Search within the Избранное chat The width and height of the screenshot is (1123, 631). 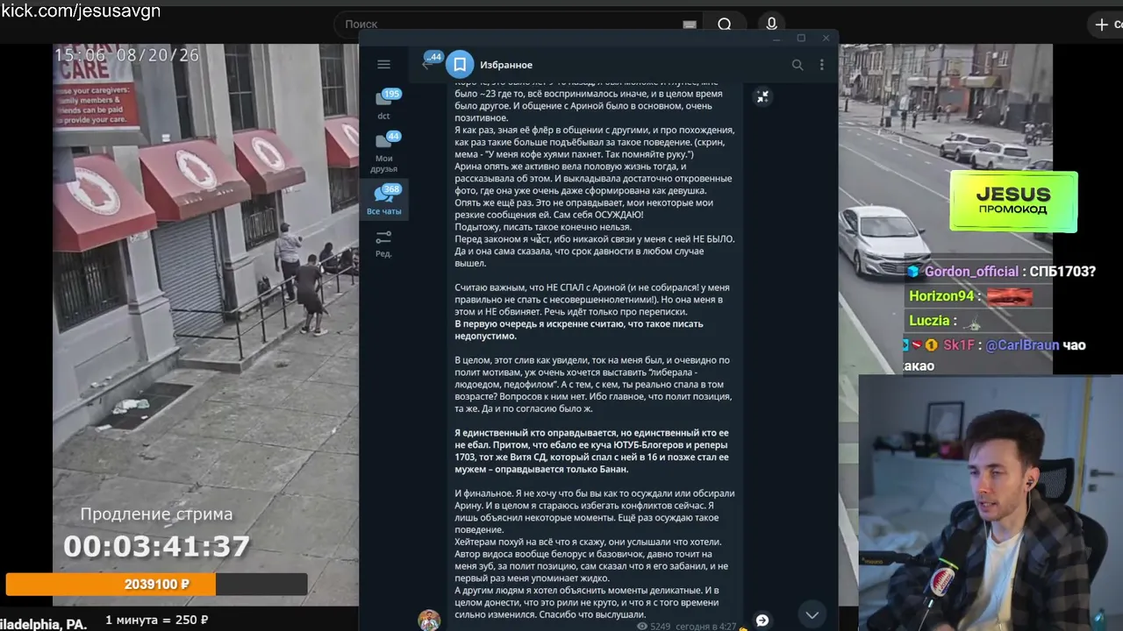tap(798, 65)
